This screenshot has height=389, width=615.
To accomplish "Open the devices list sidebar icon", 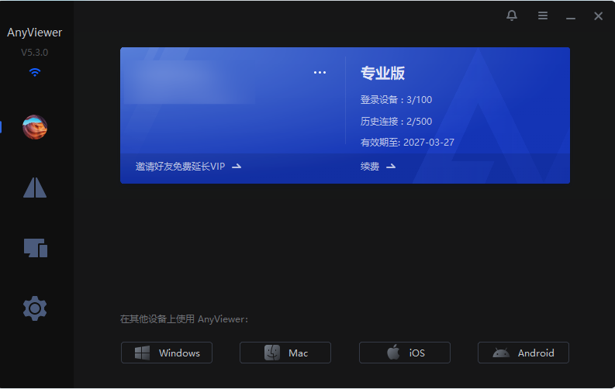I will (x=35, y=248).
